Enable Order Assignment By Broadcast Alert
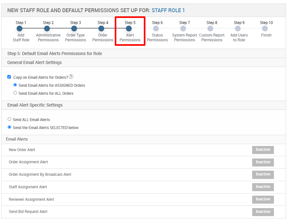The image size is (287, 219). [263, 174]
